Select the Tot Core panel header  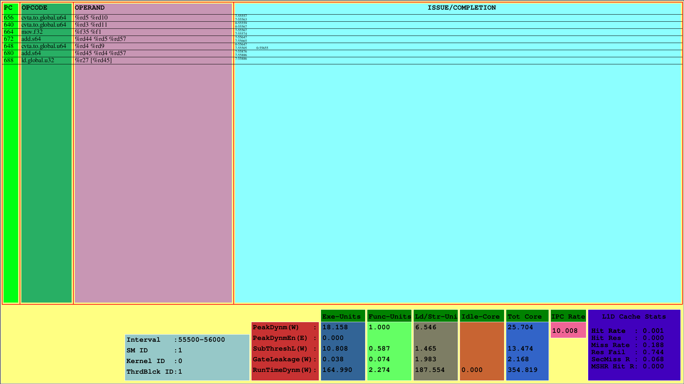click(x=527, y=316)
